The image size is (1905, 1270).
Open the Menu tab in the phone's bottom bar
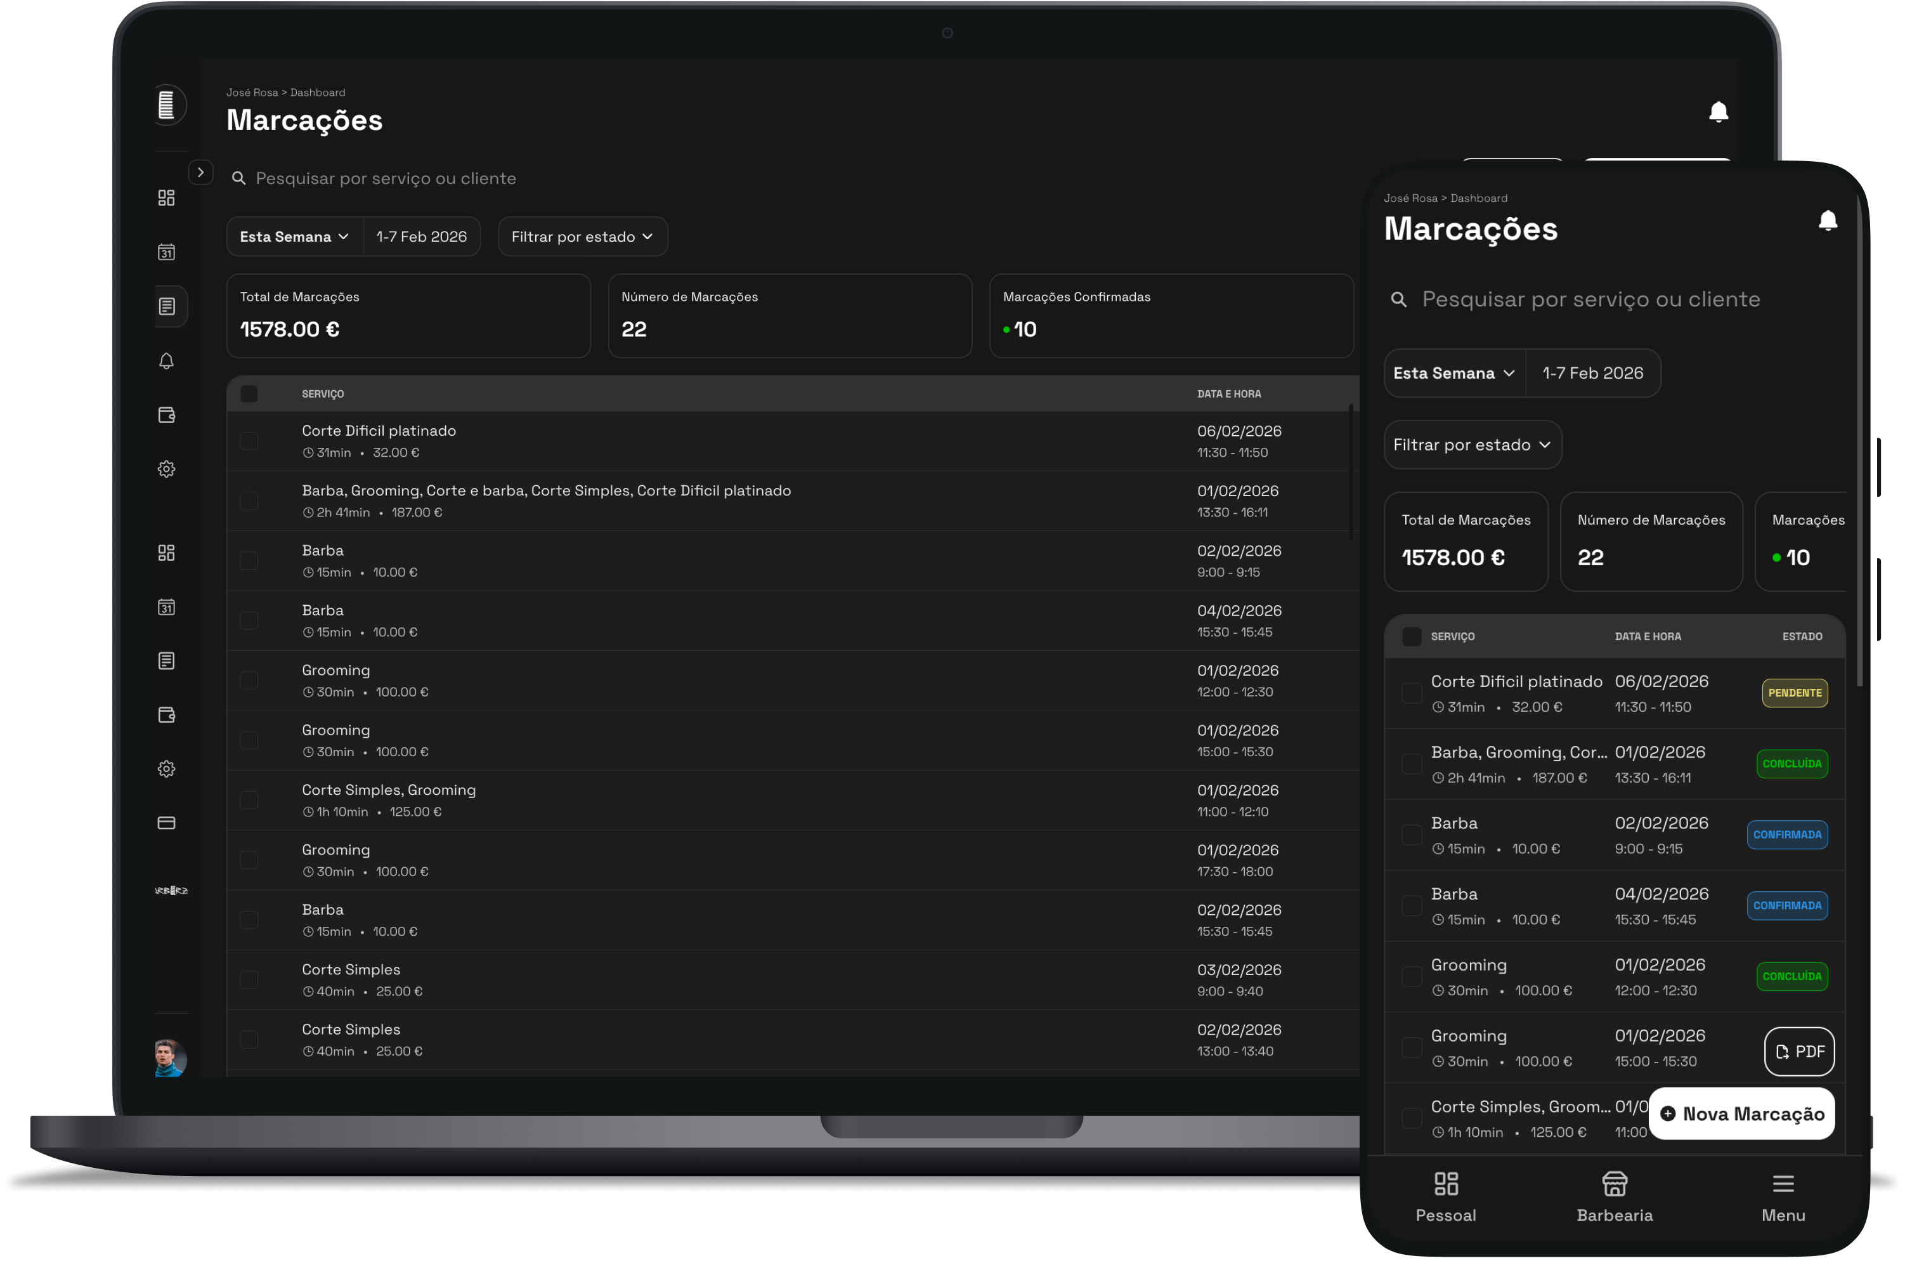coord(1783,1196)
